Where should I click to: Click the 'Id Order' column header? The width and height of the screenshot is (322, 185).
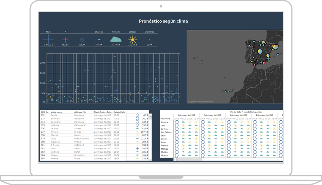45,112
